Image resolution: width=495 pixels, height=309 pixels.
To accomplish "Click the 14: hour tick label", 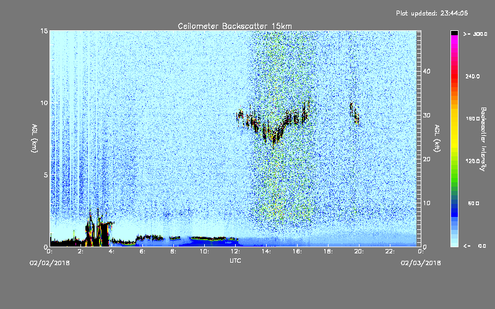I will (267, 252).
